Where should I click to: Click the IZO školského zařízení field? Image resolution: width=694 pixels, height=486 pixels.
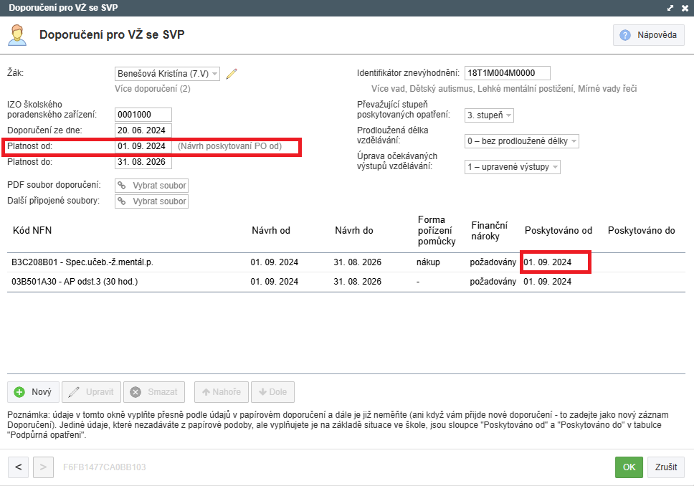pyautogui.click(x=143, y=115)
